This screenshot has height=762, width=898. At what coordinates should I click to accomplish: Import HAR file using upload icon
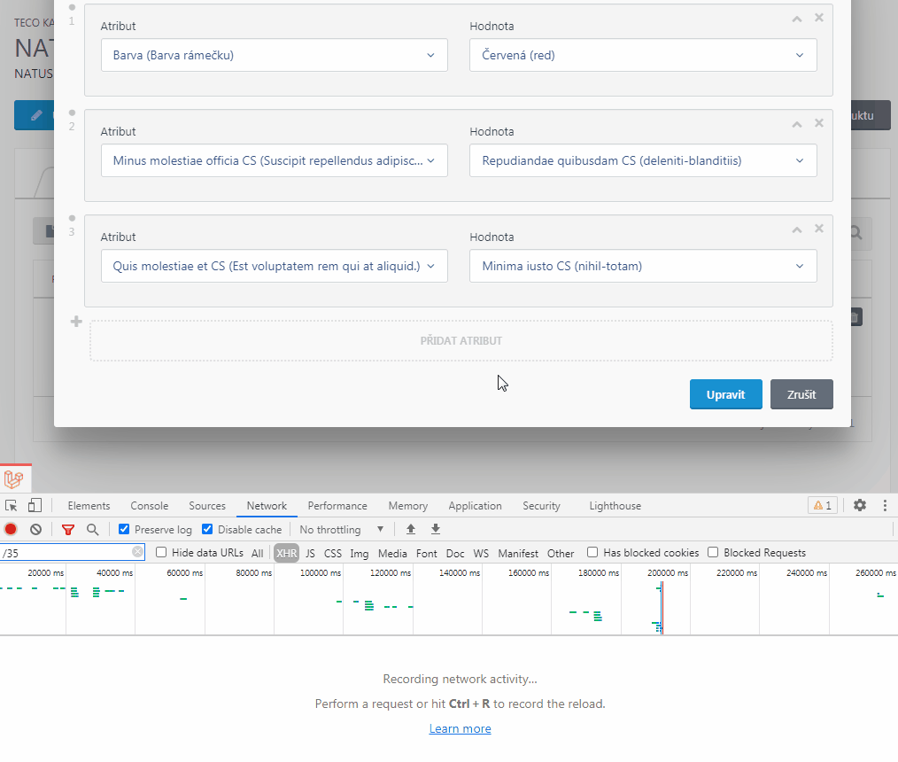click(410, 529)
